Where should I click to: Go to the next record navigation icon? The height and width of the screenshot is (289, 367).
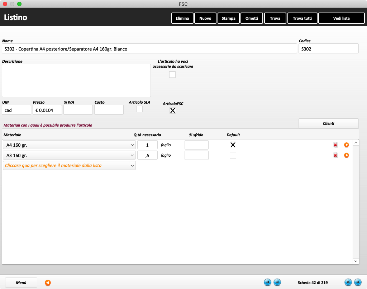pyautogui.click(x=348, y=283)
